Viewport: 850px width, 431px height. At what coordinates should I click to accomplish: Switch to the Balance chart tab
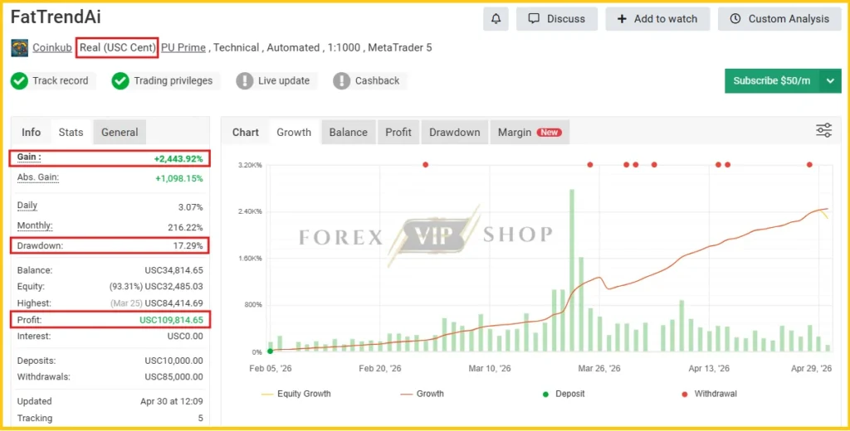click(349, 132)
